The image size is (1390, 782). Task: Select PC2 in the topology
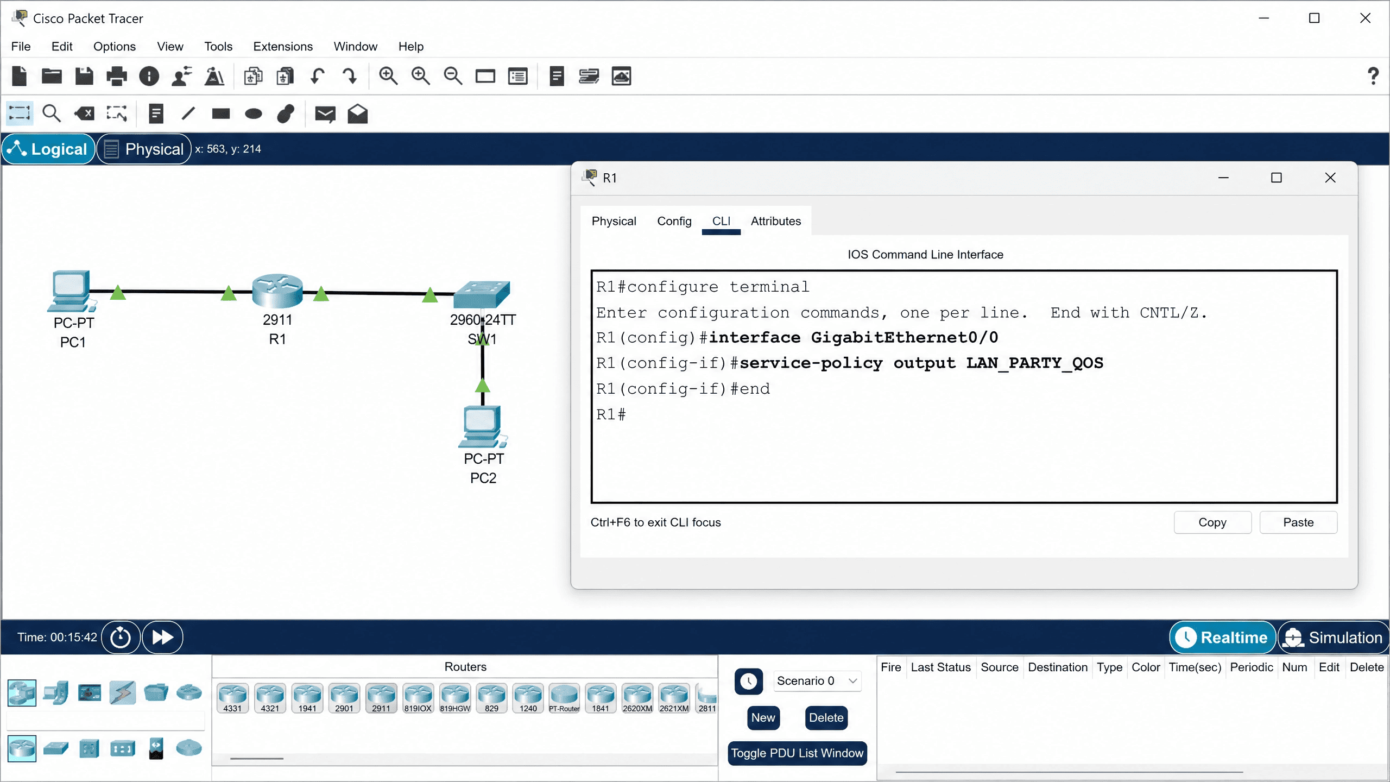tap(483, 427)
